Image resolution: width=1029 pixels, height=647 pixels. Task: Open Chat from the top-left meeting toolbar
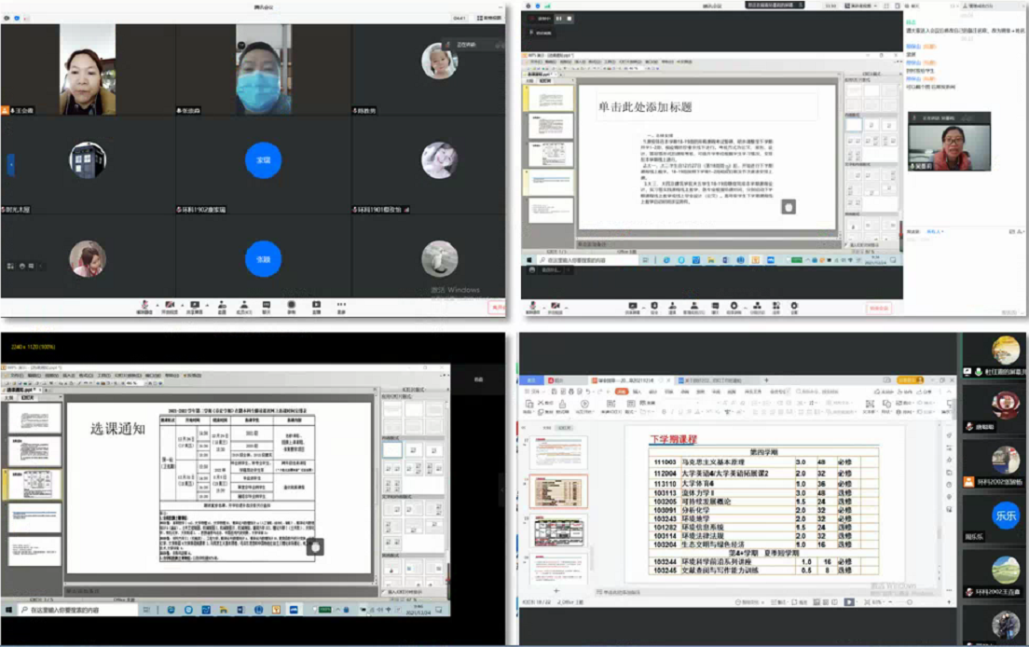(268, 305)
